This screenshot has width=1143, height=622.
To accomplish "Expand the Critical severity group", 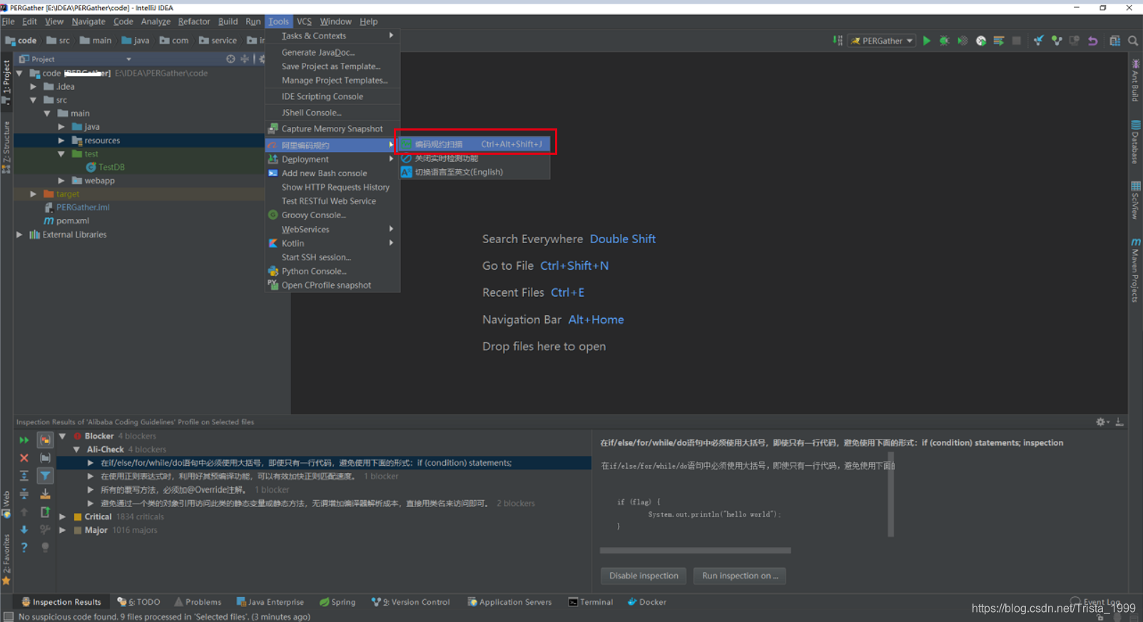I will pos(63,516).
